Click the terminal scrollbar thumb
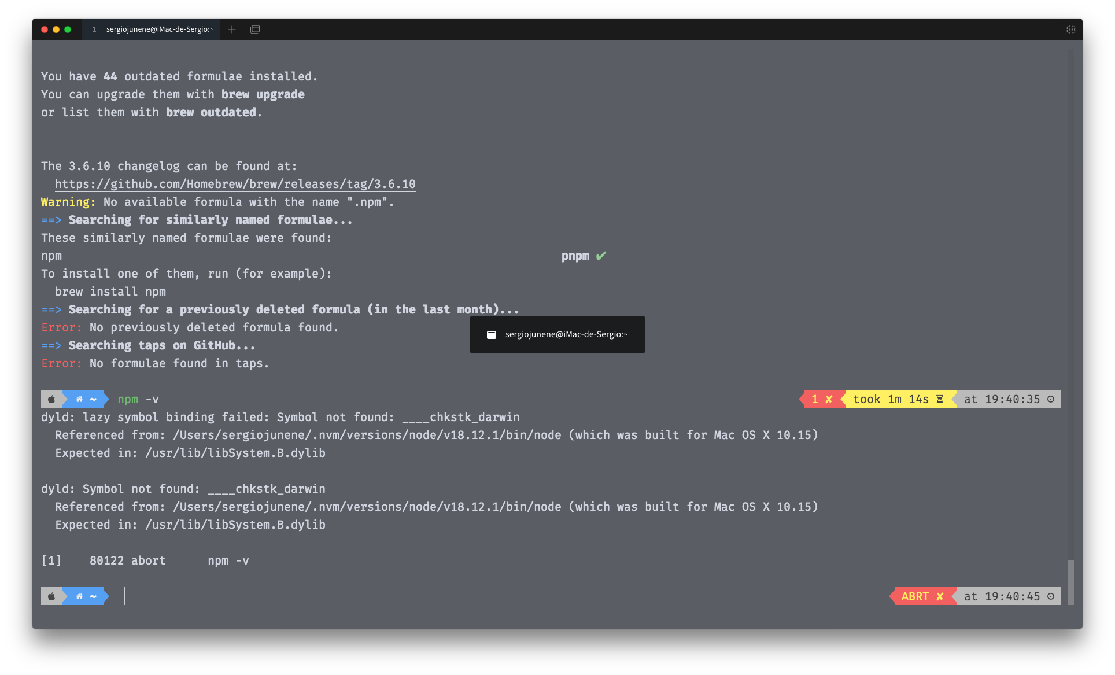This screenshot has width=1115, height=675. (1070, 582)
